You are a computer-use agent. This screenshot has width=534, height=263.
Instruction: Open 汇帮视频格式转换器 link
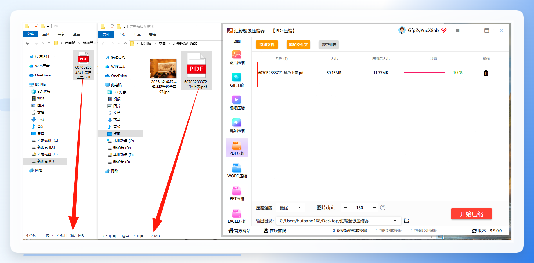350,231
